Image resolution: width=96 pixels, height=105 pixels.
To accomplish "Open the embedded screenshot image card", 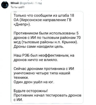I will tap(47, 57).
